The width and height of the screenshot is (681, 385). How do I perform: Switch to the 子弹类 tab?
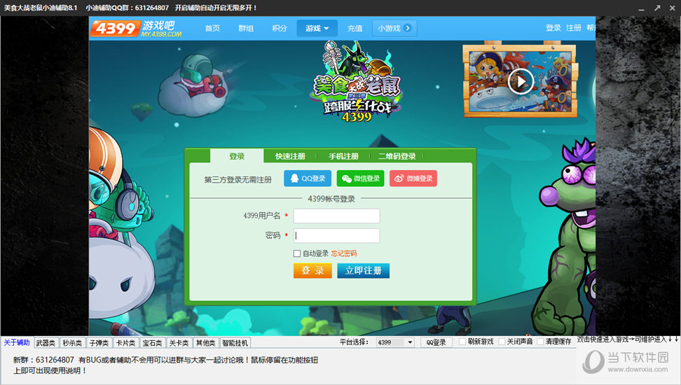[x=99, y=343]
